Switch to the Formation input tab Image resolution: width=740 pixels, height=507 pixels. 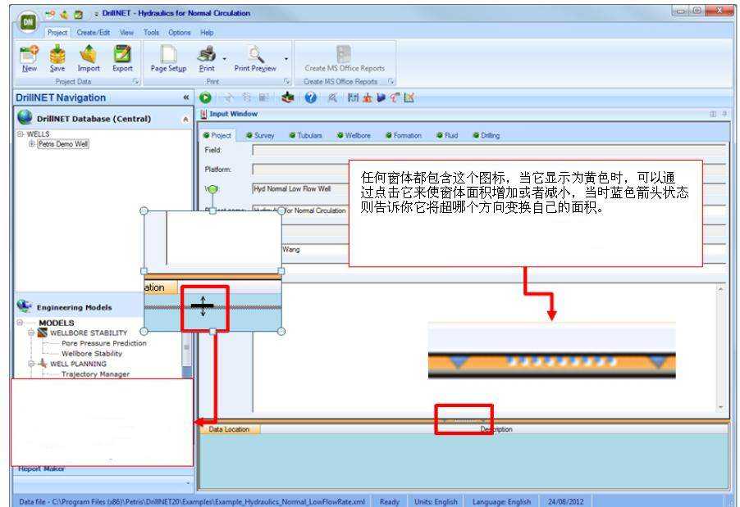(404, 135)
